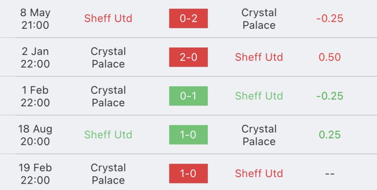Select green Sheff Utd on 18 Aug
The height and width of the screenshot is (190, 377).
pos(108,135)
